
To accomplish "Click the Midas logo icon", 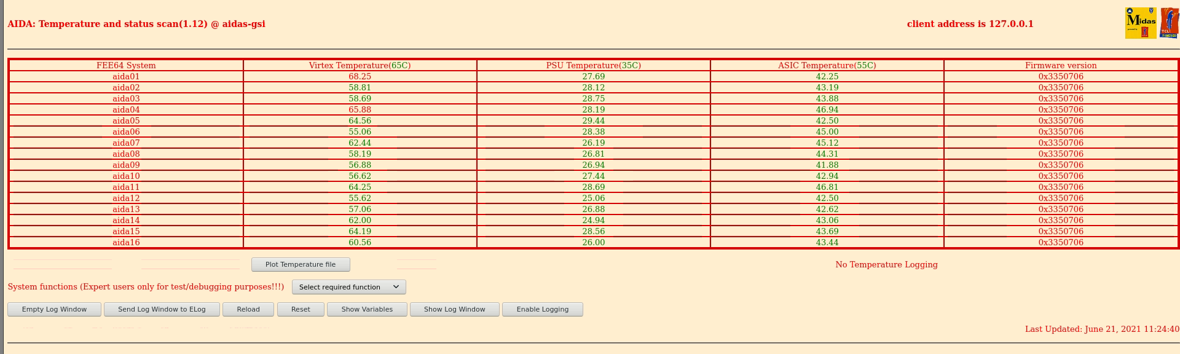I will click(x=1141, y=23).
